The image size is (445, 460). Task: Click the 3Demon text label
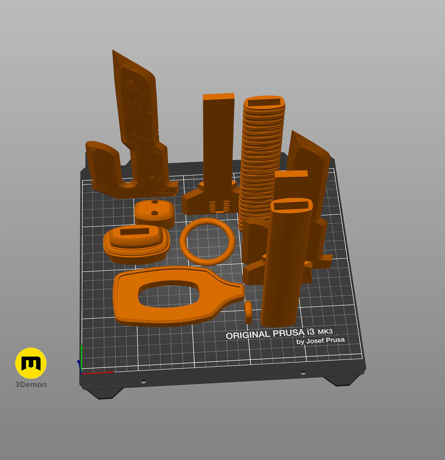pos(31,384)
